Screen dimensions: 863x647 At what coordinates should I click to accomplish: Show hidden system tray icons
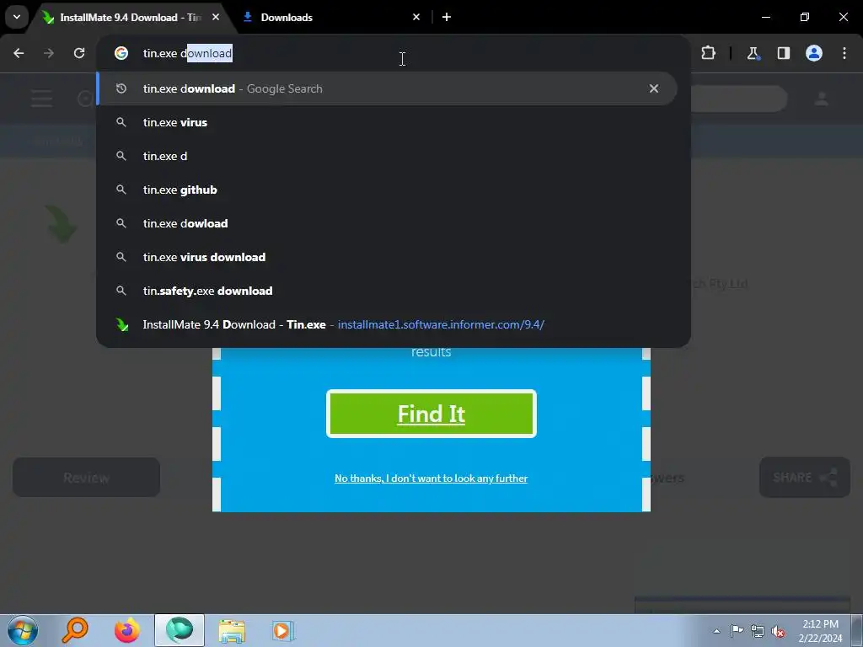point(716,631)
